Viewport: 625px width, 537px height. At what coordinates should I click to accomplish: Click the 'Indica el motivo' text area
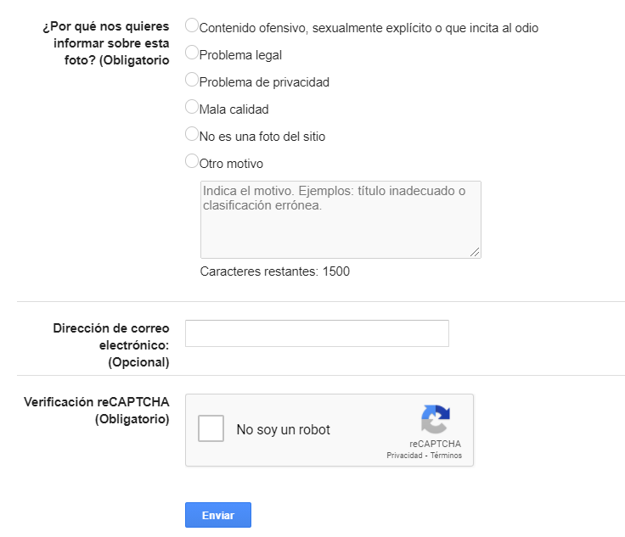point(340,219)
